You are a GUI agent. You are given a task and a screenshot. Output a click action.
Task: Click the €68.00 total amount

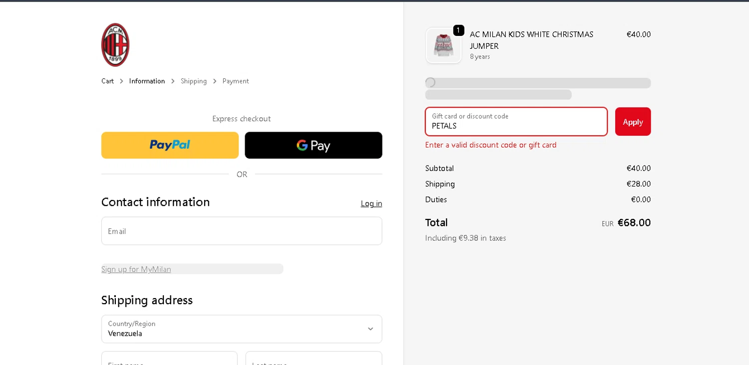pos(634,222)
